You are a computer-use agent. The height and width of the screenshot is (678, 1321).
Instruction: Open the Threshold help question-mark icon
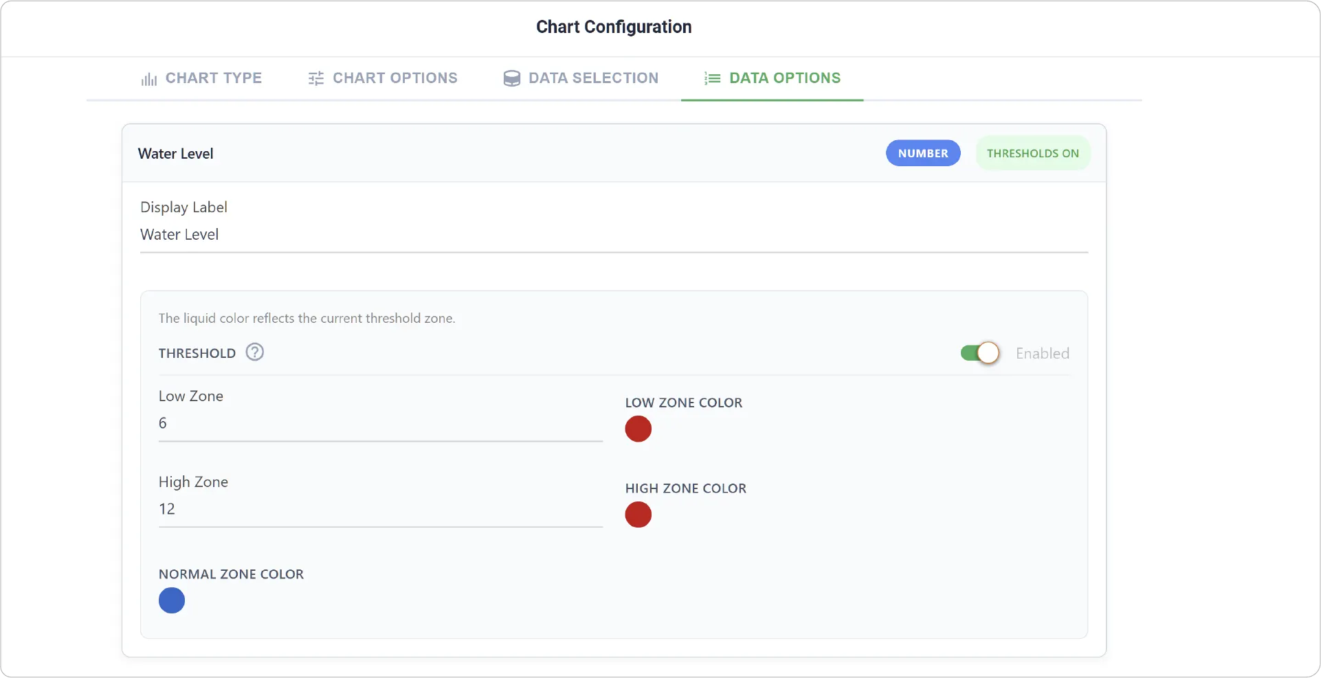pos(255,352)
